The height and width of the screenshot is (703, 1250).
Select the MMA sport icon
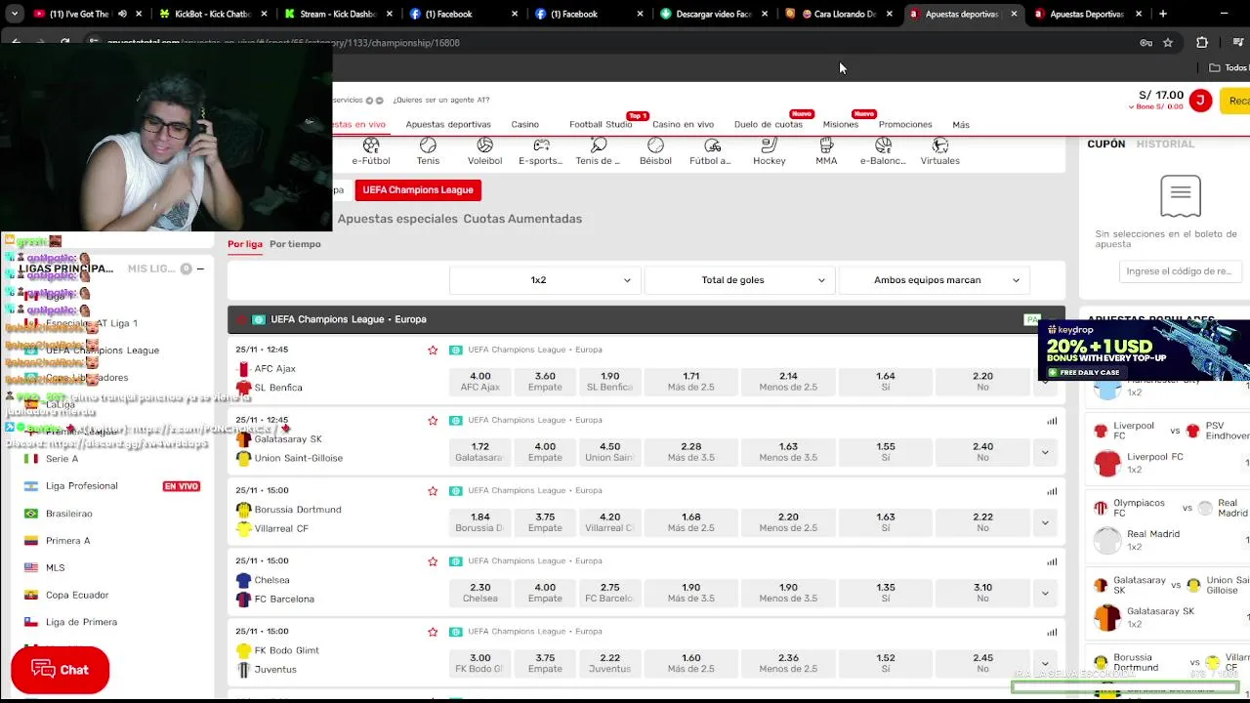point(826,151)
